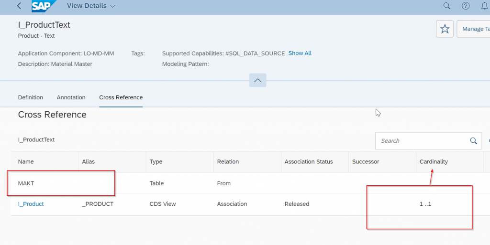Image resolution: width=490 pixels, height=245 pixels.
Task: Click the Show All capabilities link
Action: point(300,53)
